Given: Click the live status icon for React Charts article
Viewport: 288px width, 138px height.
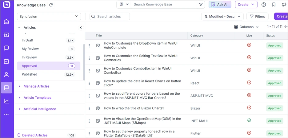Looking at the screenshot, I should click(x=249, y=83).
